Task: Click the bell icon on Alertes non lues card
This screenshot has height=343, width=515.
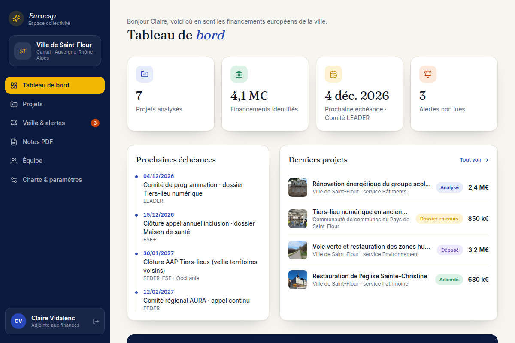Action: coord(428,74)
